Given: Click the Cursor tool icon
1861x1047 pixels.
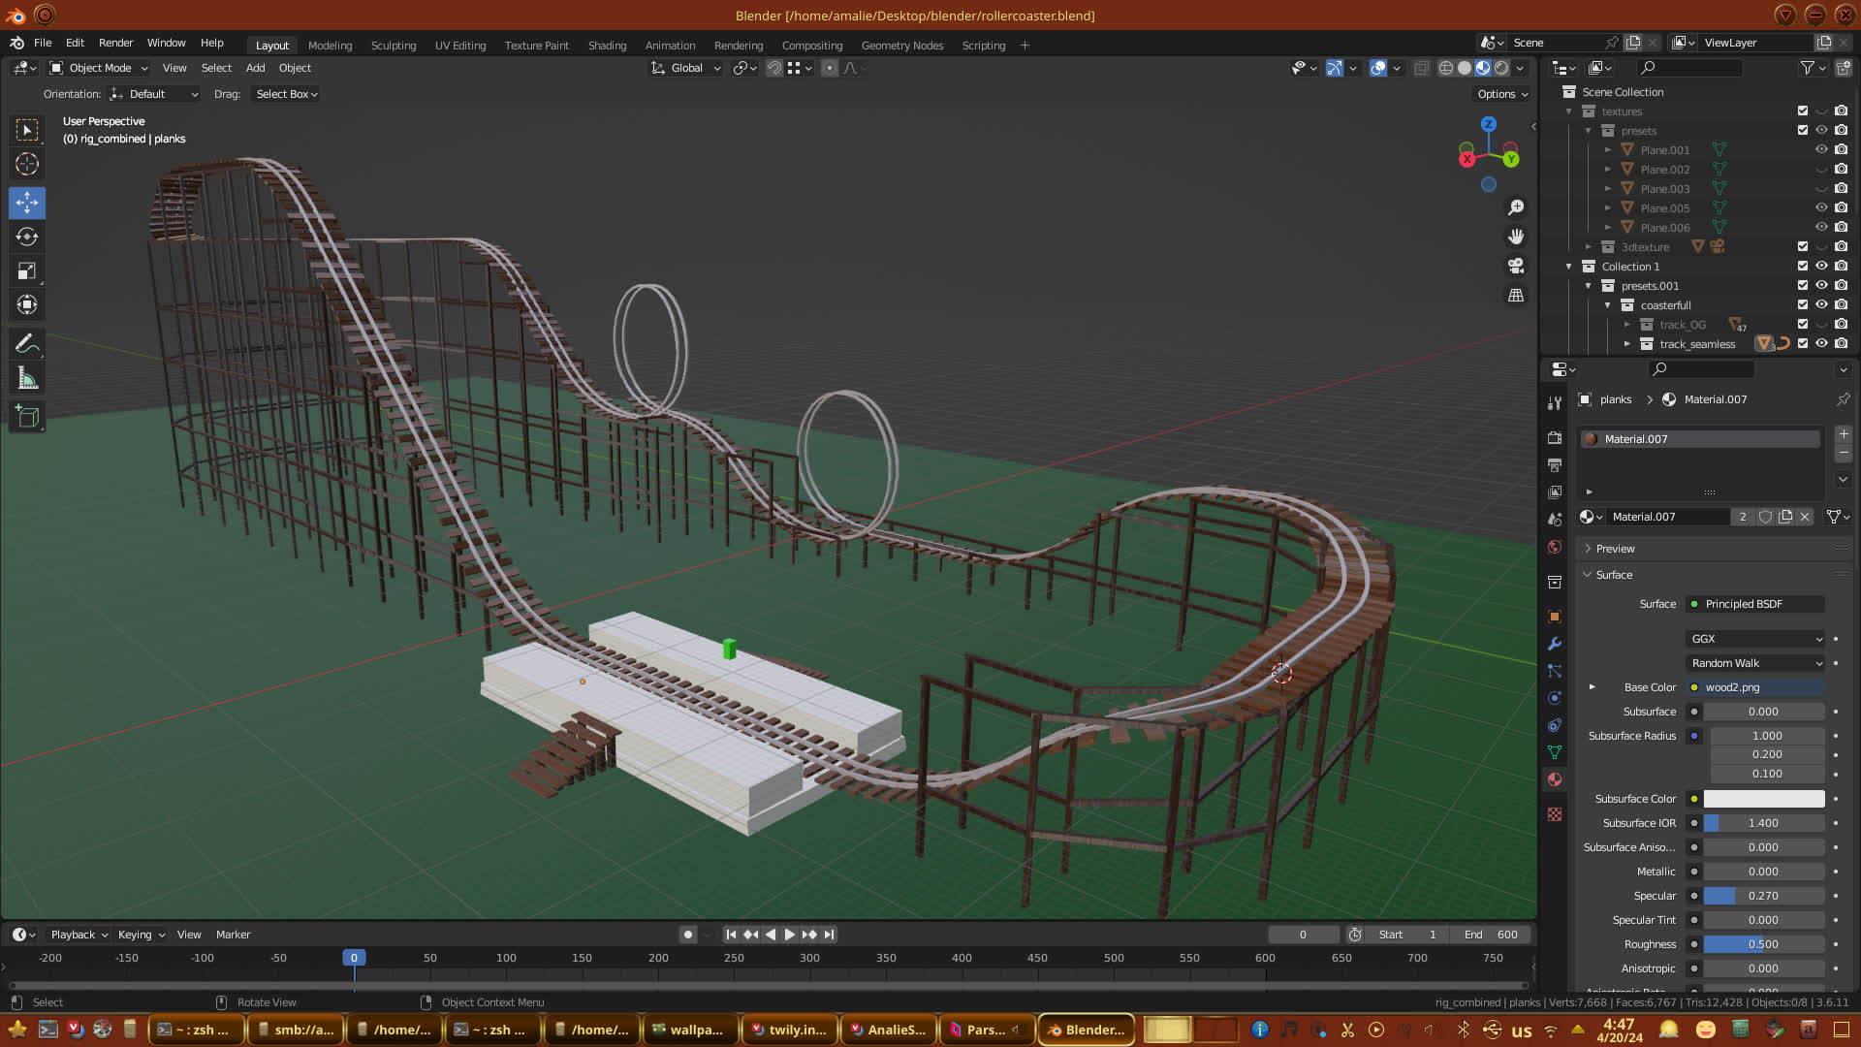Looking at the screenshot, I should (x=27, y=164).
